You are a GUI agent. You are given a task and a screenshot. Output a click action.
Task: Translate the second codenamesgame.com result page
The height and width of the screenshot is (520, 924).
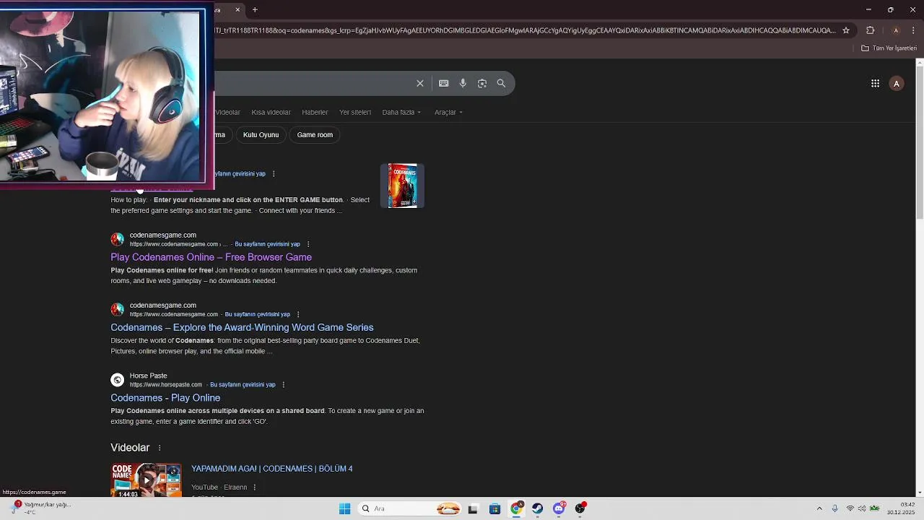[x=257, y=314]
